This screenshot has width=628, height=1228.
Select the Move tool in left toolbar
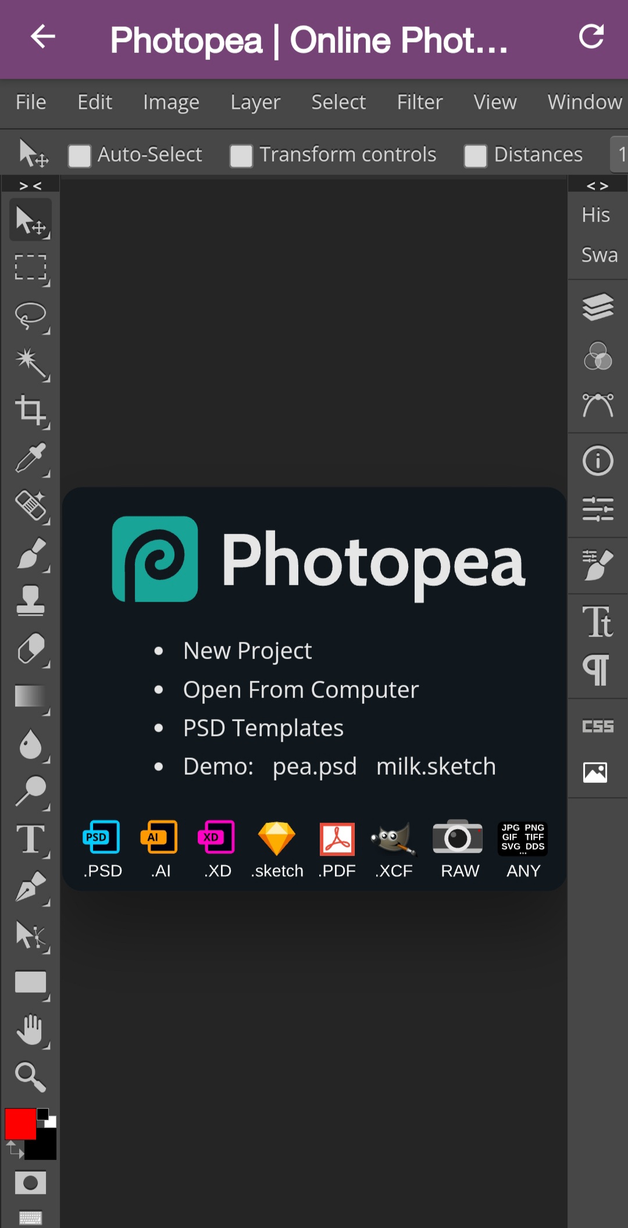(x=30, y=220)
